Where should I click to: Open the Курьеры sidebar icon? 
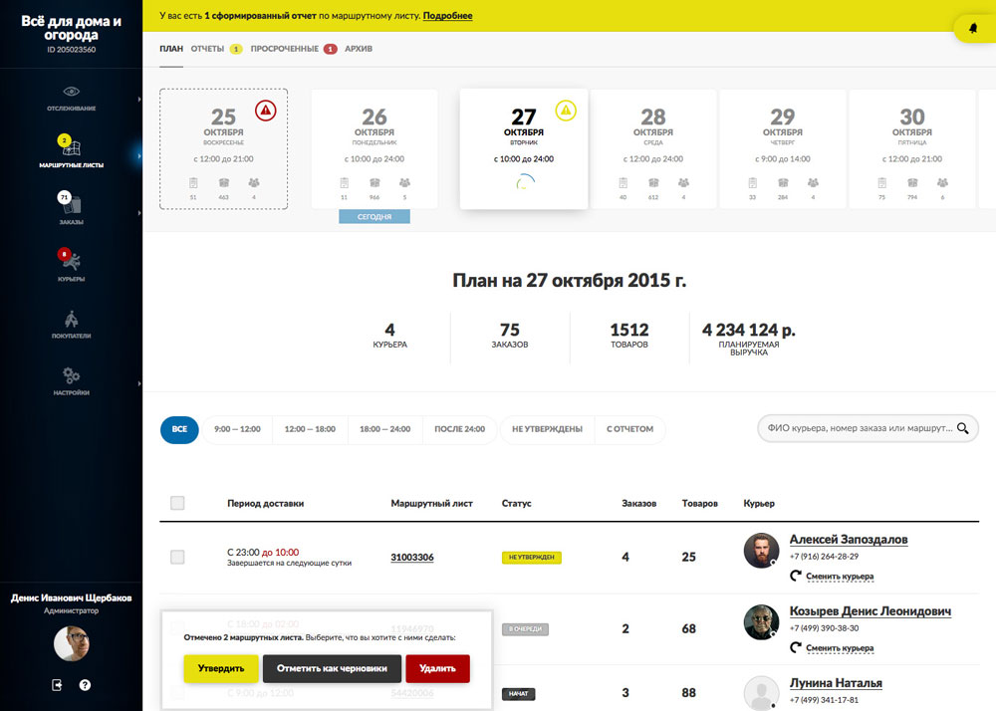71,260
